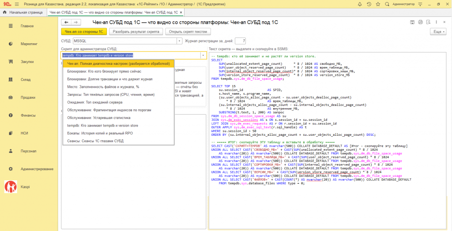Open the Персонал person icon
Screen dimensions: 452x231
tap(11, 151)
